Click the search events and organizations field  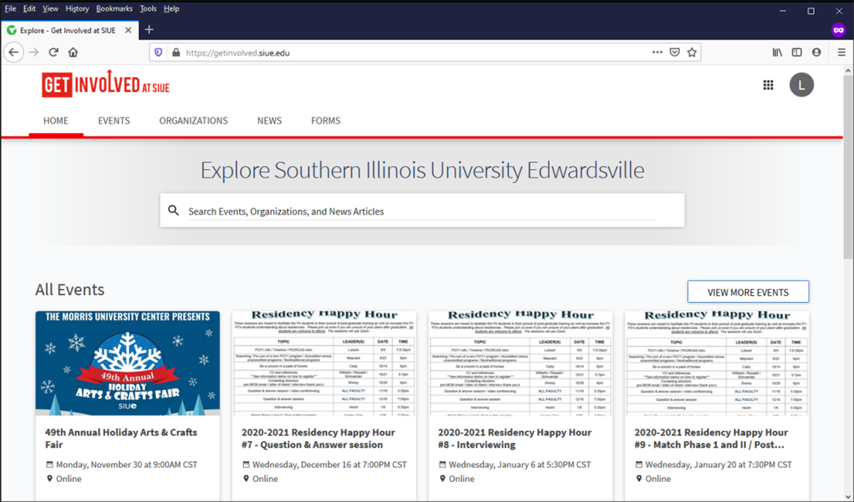tap(422, 211)
